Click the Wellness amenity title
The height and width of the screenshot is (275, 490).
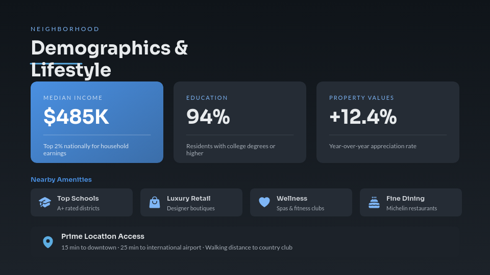[x=292, y=199]
